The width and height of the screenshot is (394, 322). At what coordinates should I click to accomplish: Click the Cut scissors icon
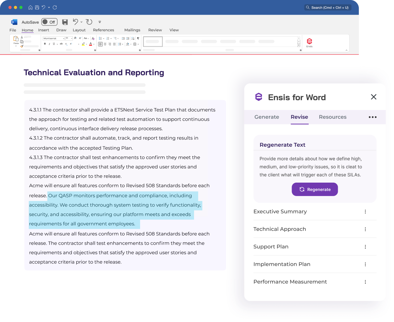coord(22,37)
